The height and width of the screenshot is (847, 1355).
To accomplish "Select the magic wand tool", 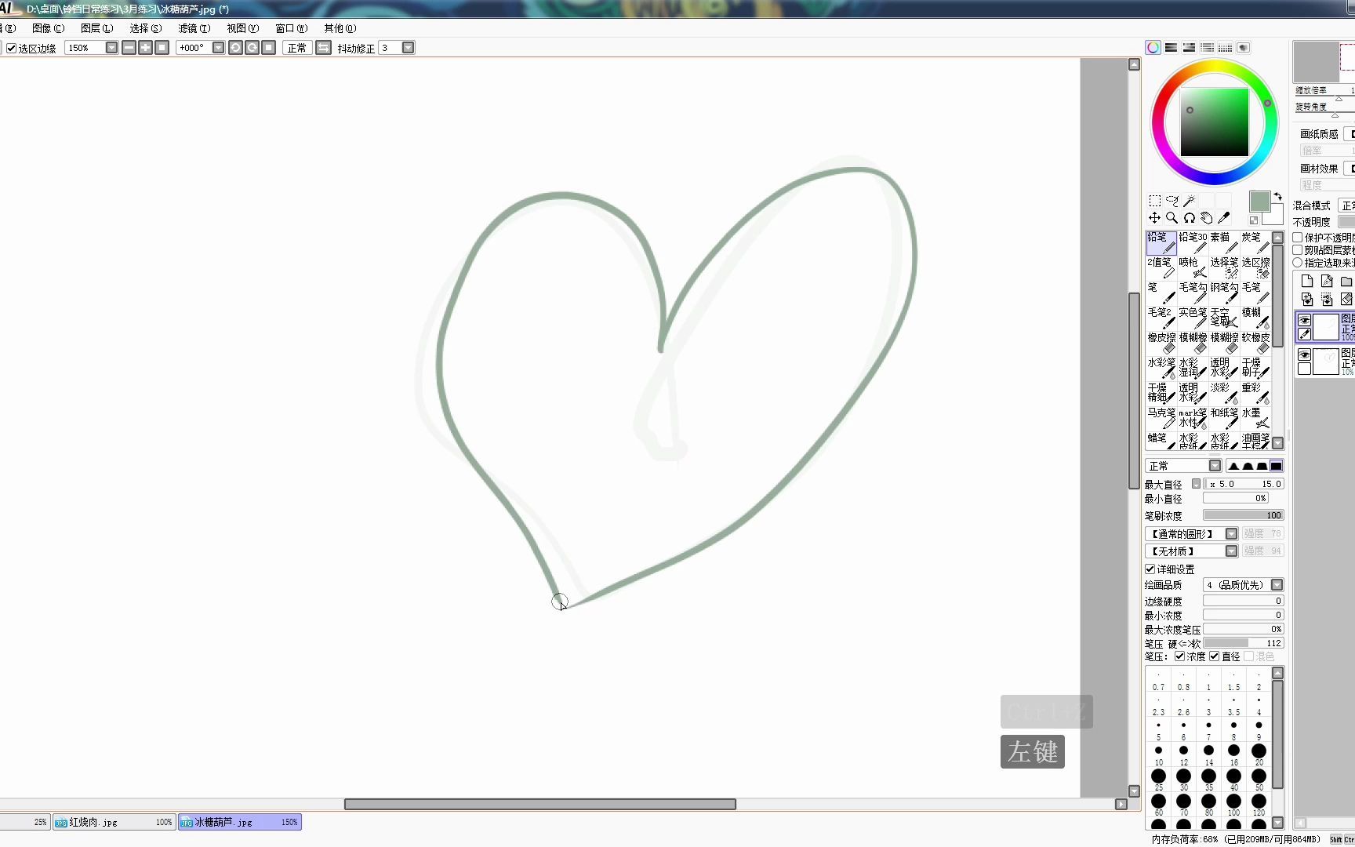I will click(1189, 202).
